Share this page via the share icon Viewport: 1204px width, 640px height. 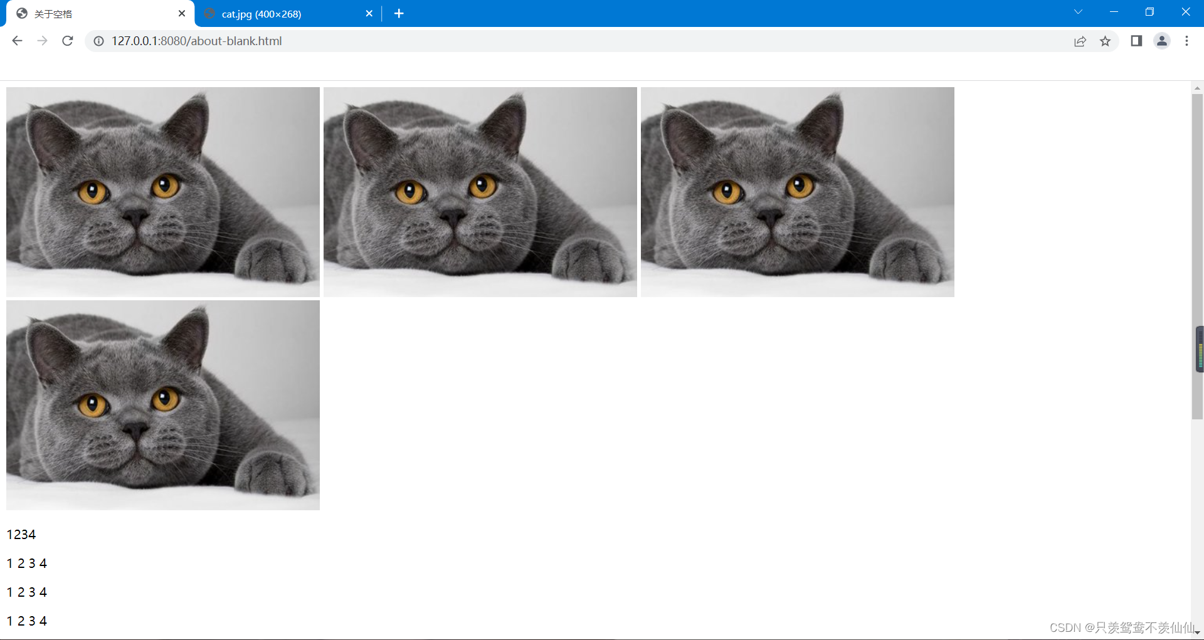pyautogui.click(x=1080, y=41)
